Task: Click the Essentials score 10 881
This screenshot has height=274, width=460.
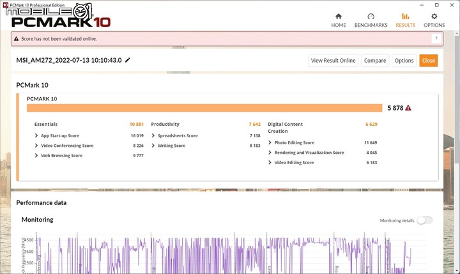Action: click(137, 124)
